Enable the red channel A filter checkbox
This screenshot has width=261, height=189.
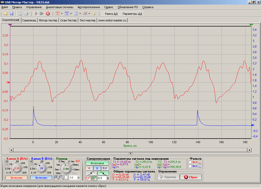[190, 162]
